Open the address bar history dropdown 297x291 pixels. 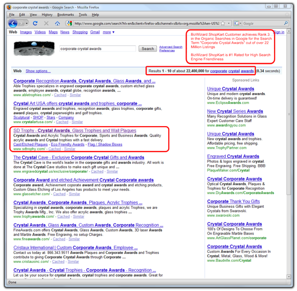click(229, 23)
